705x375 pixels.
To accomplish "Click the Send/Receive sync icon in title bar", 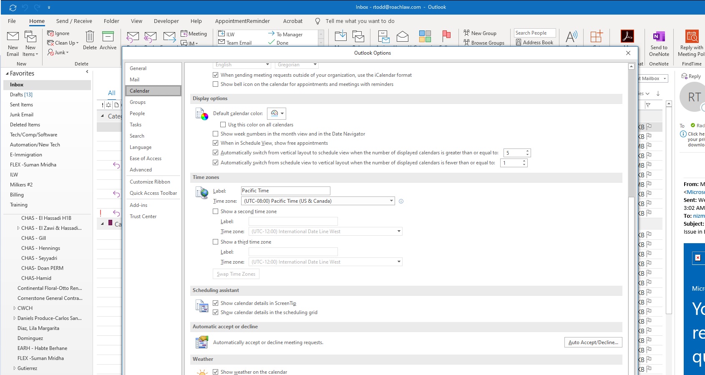I will click(x=13, y=8).
